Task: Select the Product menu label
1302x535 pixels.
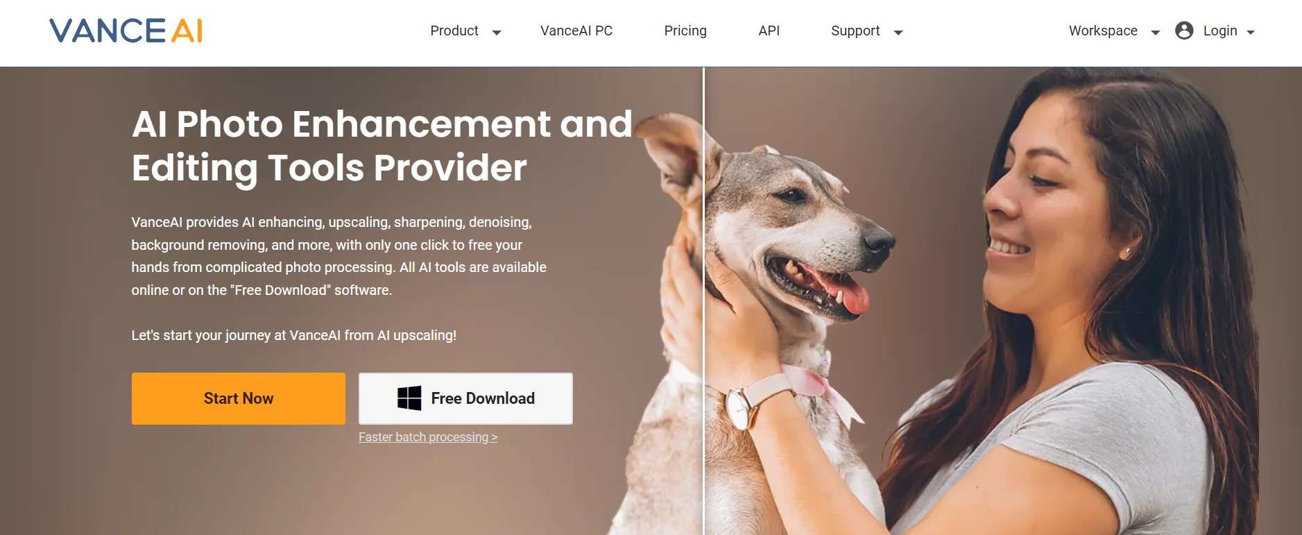Action: 454,31
